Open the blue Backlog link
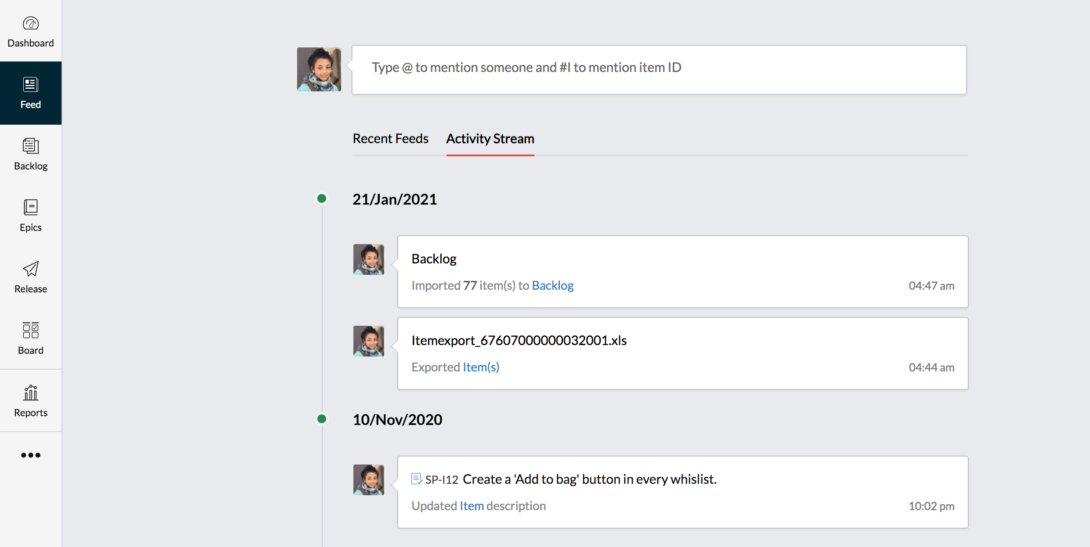The height and width of the screenshot is (547, 1090). click(552, 286)
